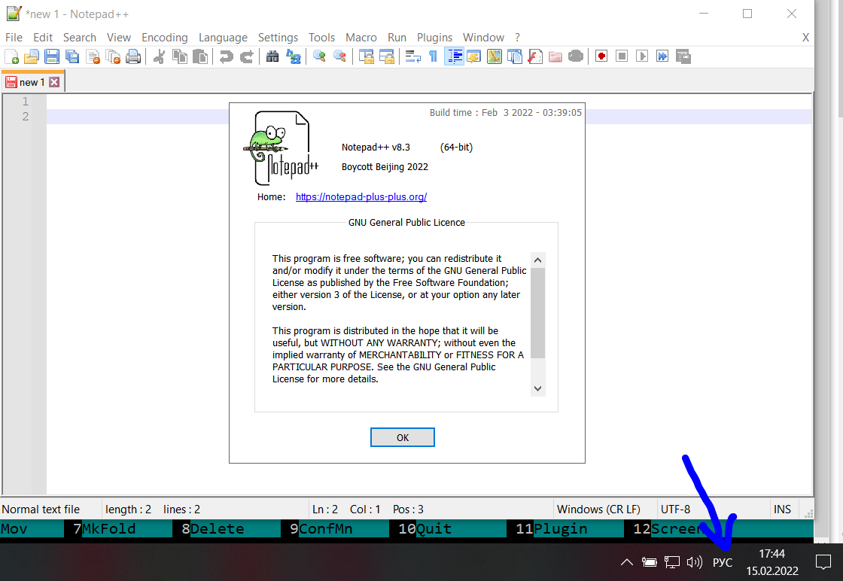Image resolution: width=843 pixels, height=581 pixels.
Task: Open the Plugins menu item
Action: coord(434,37)
